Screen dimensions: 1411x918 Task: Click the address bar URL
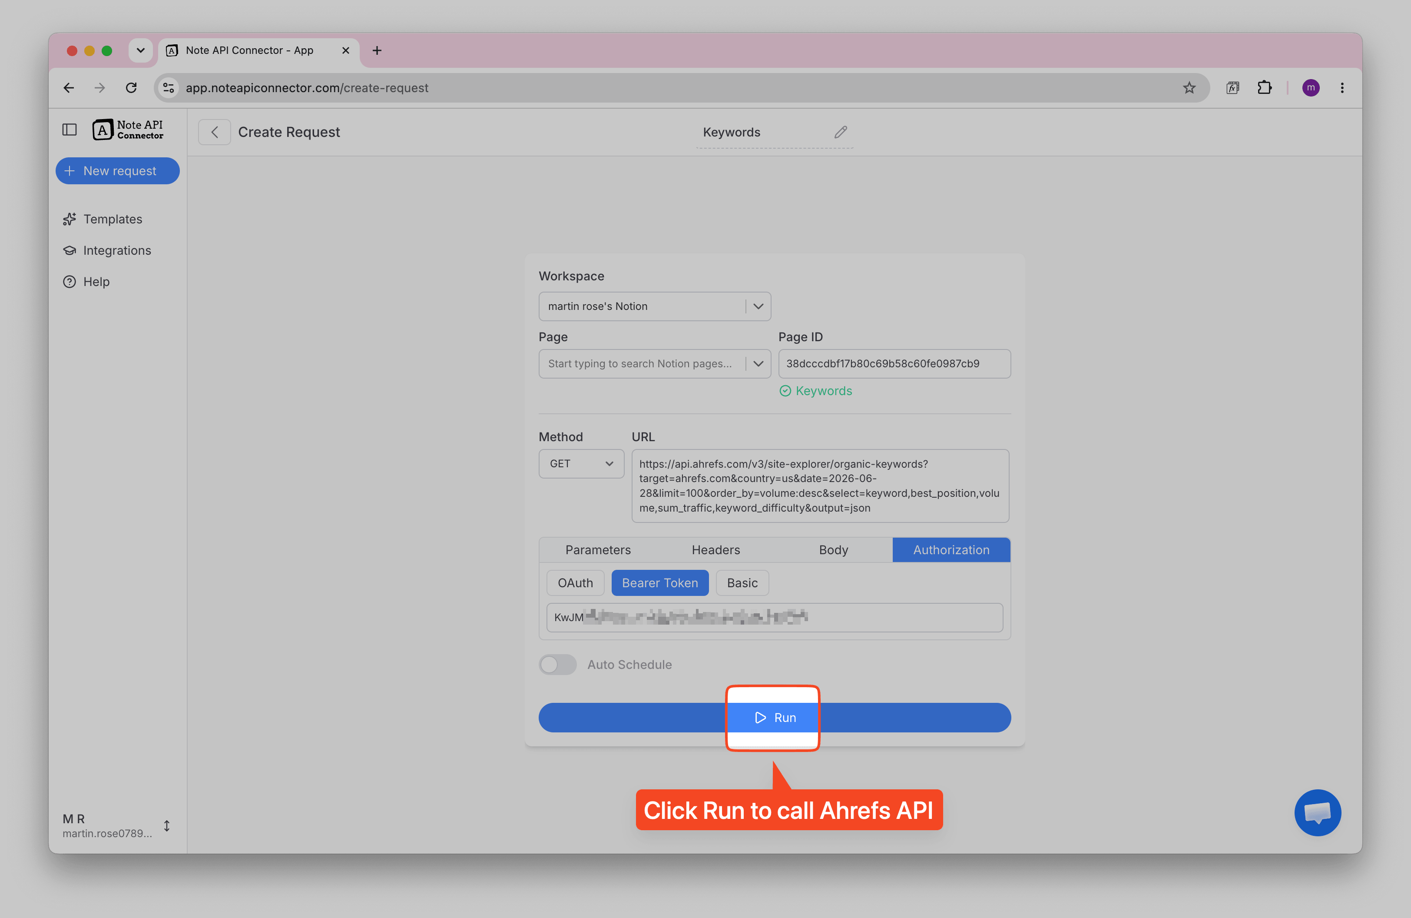307,88
